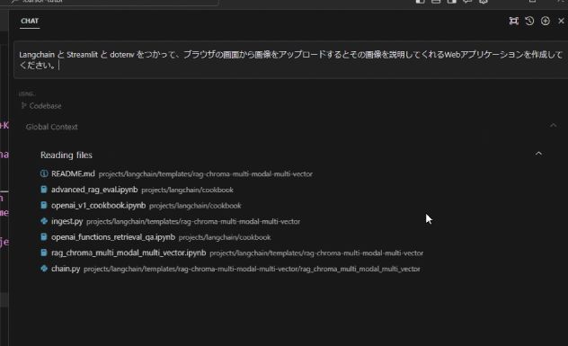Click notebook icon beside rag_chroma_multi_modal_multi_vector.ipynb
The image size is (568, 346).
click(44, 253)
